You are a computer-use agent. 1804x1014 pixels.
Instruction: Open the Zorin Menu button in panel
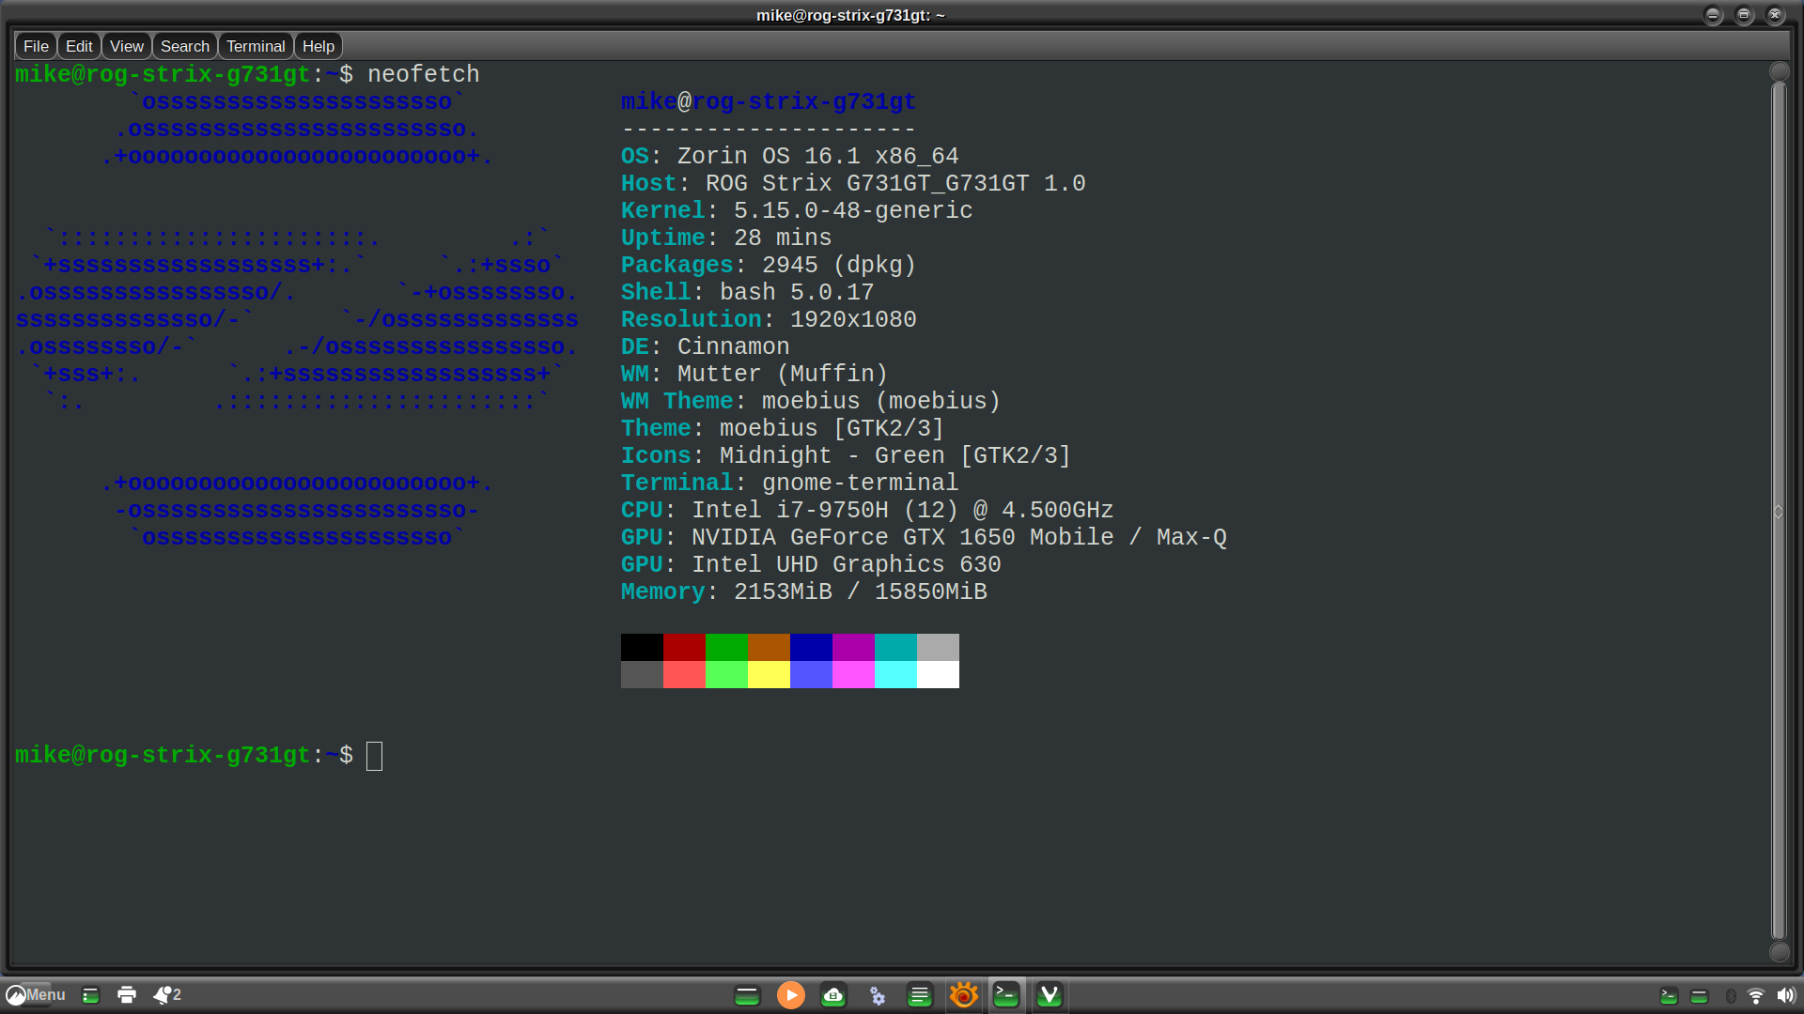pos(36,994)
